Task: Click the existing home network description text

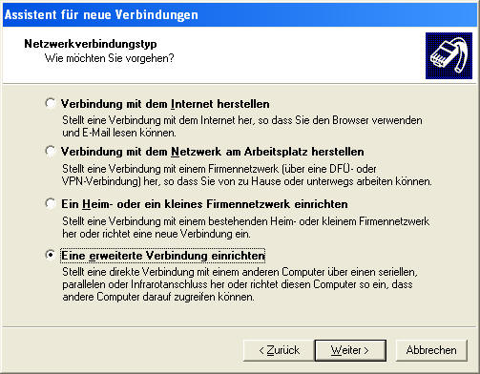Action: pos(246,227)
